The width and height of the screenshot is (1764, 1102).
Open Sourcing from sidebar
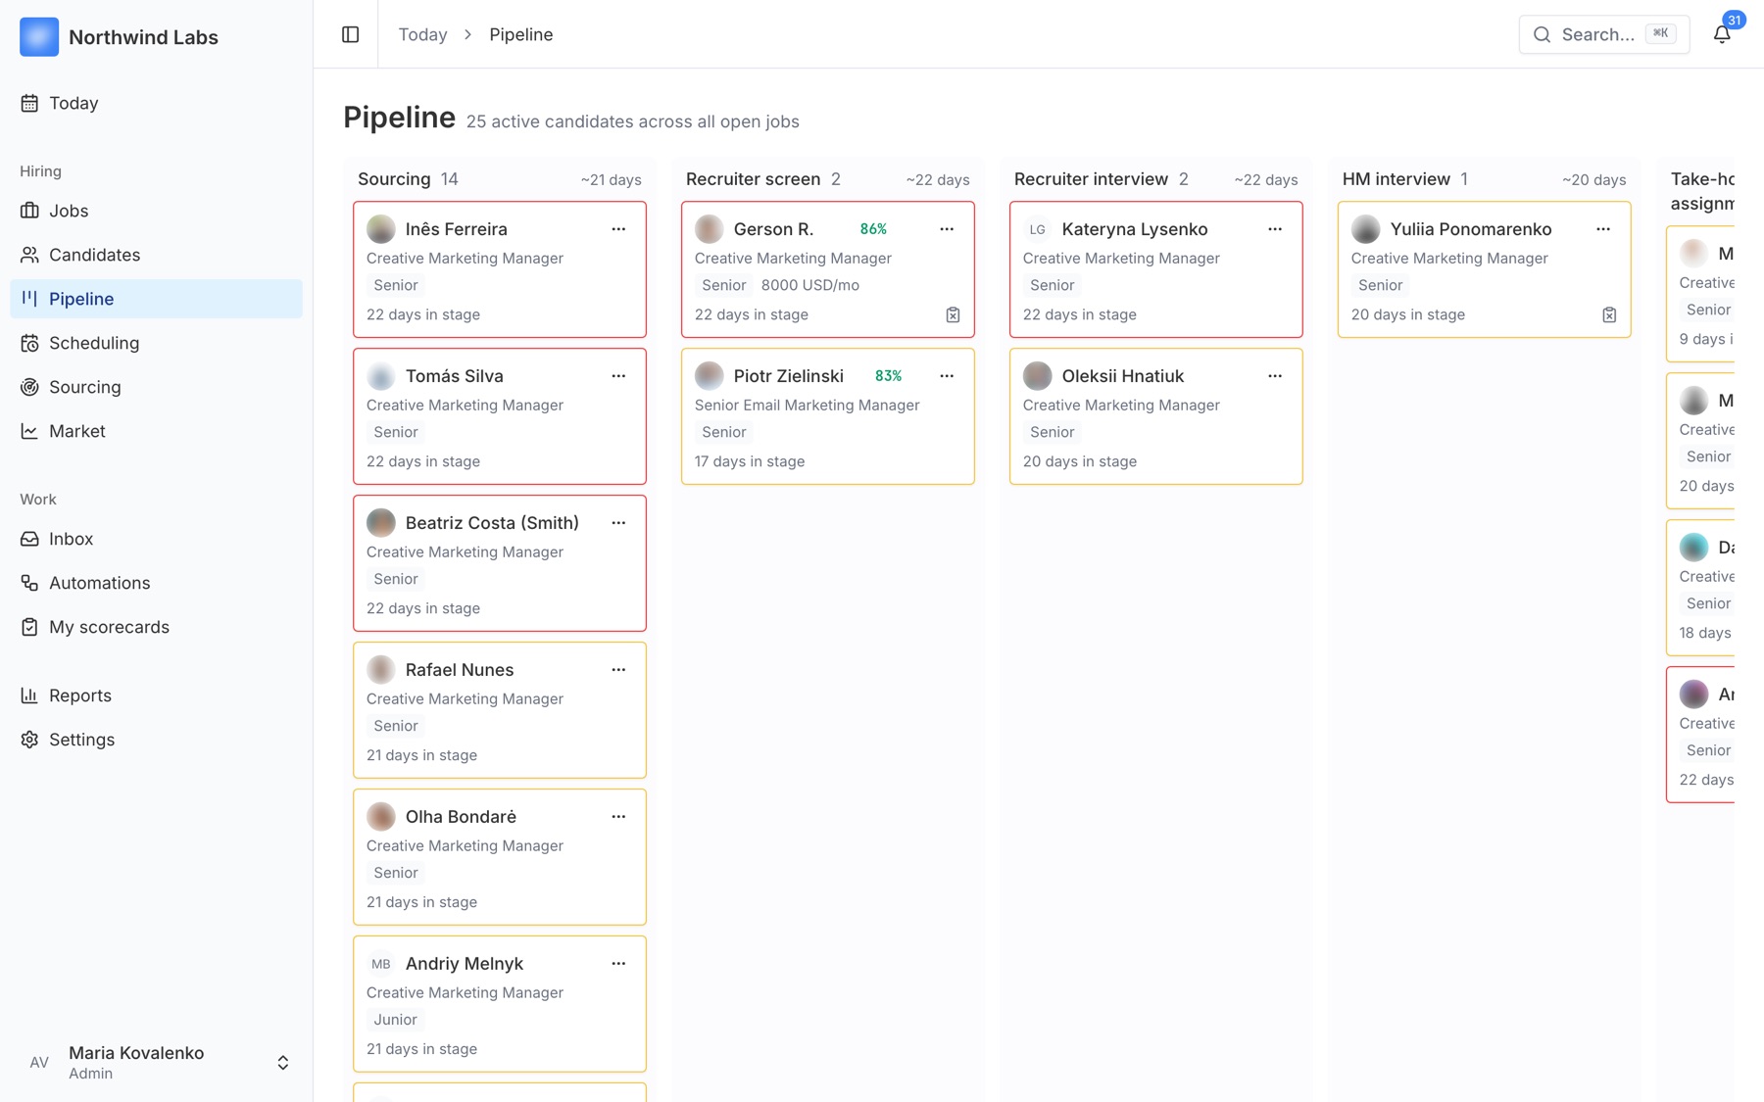coord(156,387)
